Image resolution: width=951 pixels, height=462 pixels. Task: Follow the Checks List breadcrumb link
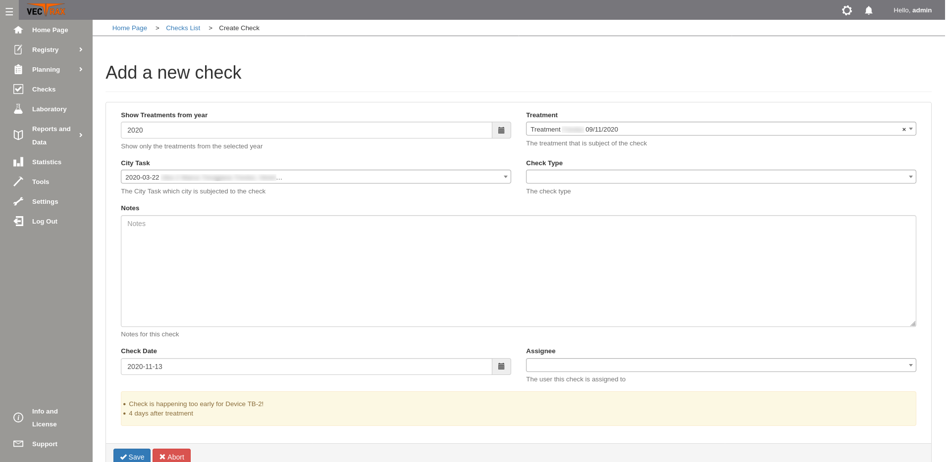pyautogui.click(x=183, y=28)
